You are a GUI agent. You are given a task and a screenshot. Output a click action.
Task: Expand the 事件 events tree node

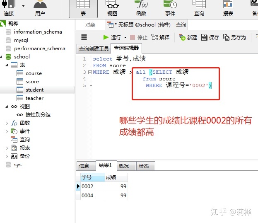[x=7, y=131]
